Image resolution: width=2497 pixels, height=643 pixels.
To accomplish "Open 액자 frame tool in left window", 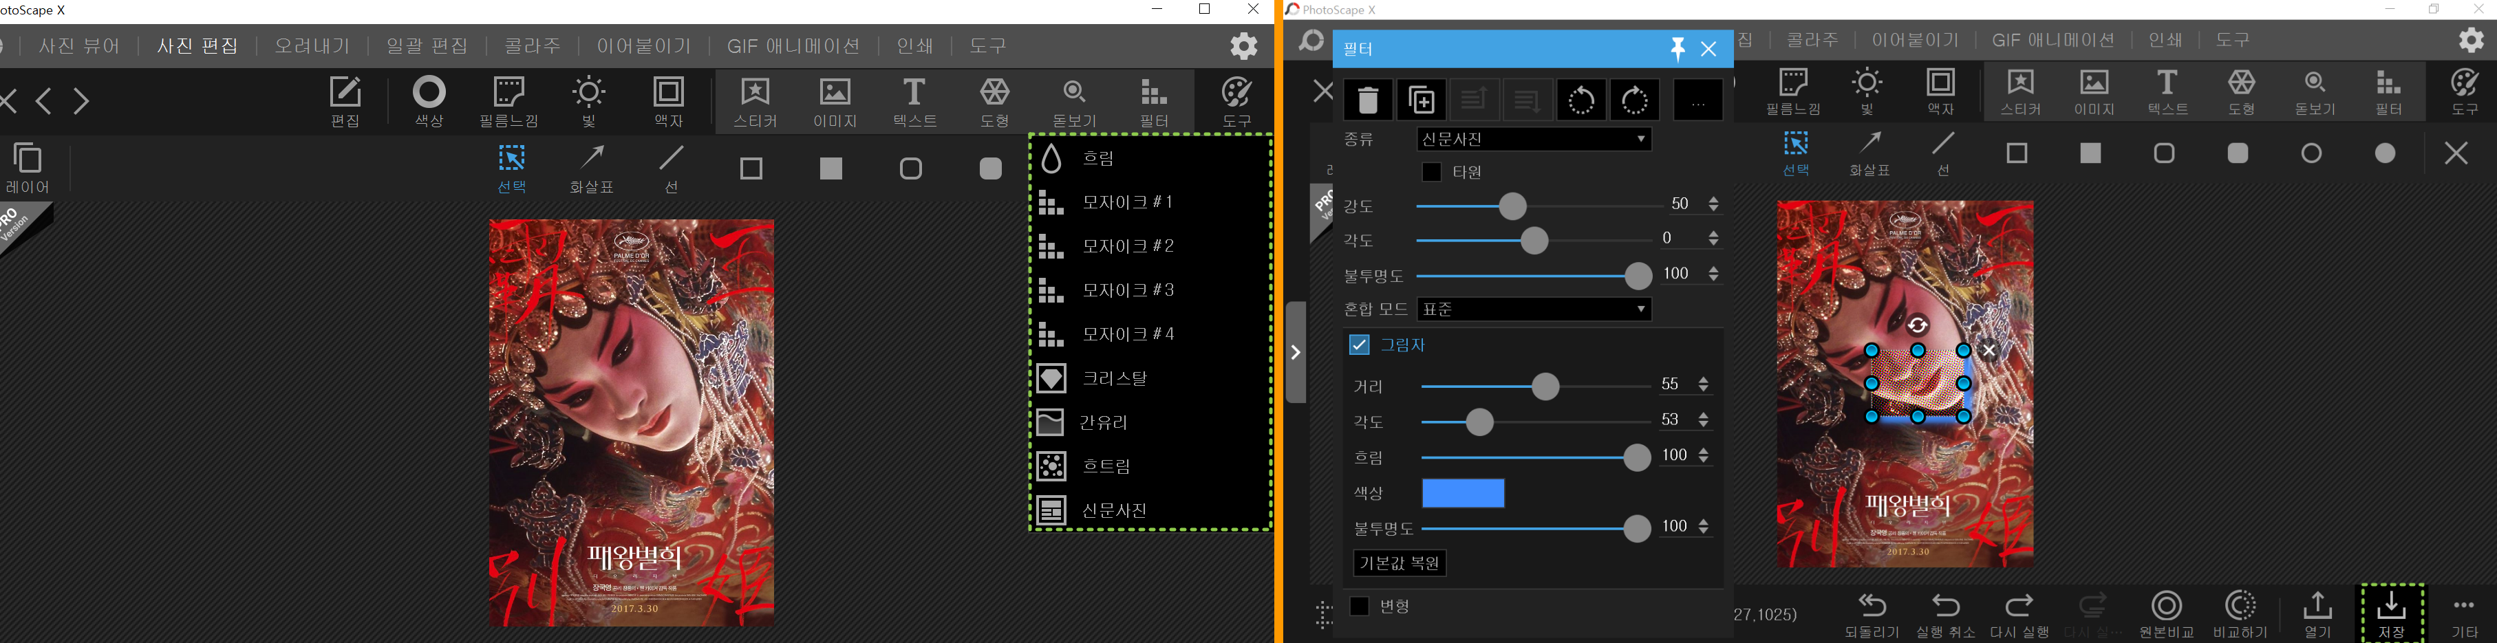I will click(x=669, y=102).
